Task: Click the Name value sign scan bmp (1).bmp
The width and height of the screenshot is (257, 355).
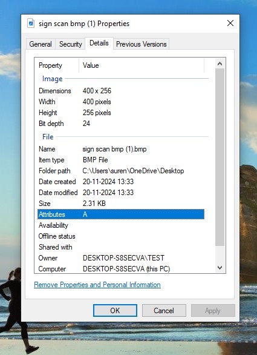Action: (115, 149)
